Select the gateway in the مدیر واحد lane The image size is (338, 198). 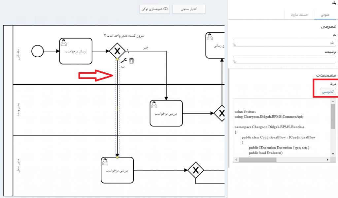pos(221,113)
